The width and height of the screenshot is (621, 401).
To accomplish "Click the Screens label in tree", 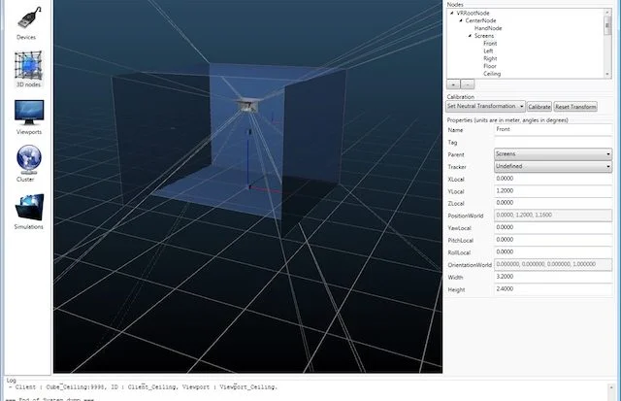I will pyautogui.click(x=483, y=36).
